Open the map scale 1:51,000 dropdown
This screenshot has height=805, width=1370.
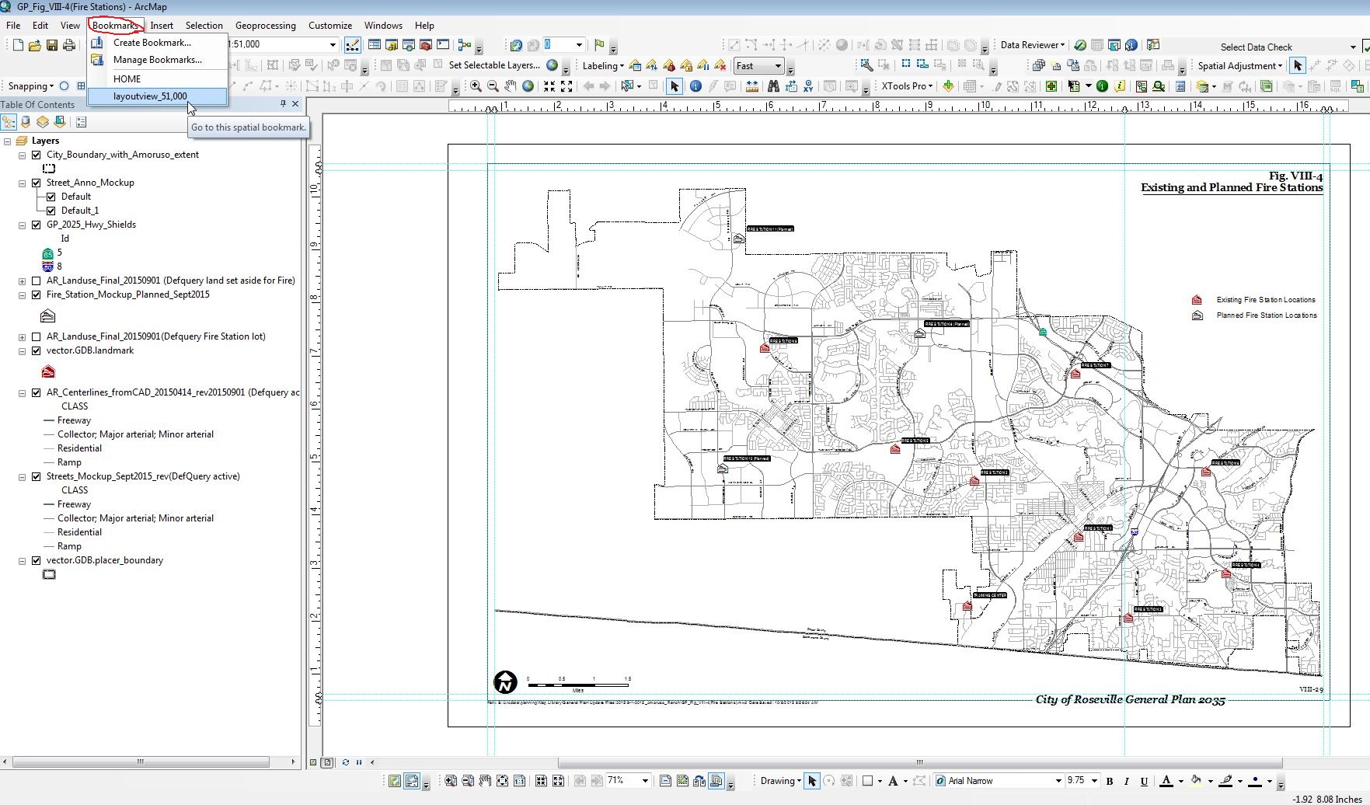click(x=333, y=45)
